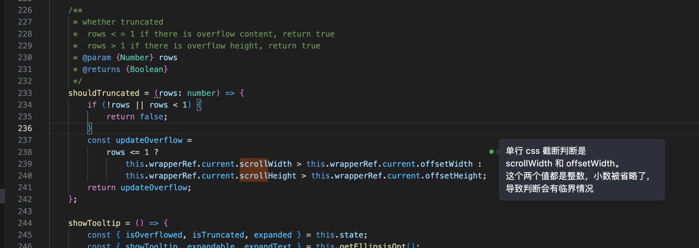Click line number 233 in the gutter
This screenshot has height=248, width=699.
tap(24, 93)
